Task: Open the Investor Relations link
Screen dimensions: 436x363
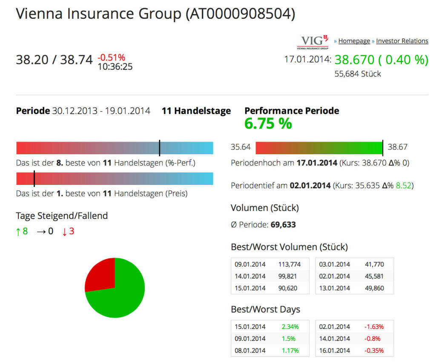Action: (402, 41)
